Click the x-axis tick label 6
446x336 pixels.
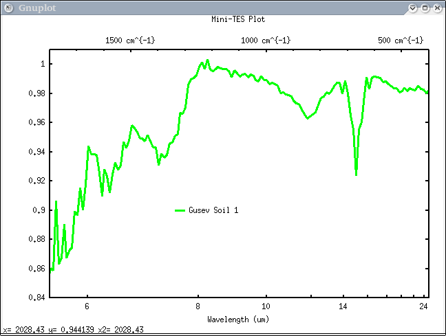point(87,306)
